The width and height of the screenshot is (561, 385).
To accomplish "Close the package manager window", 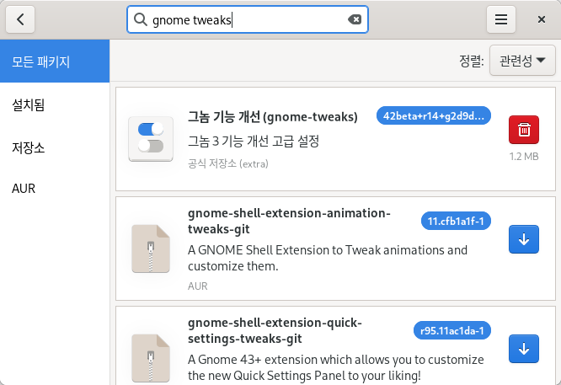I will (542, 19).
